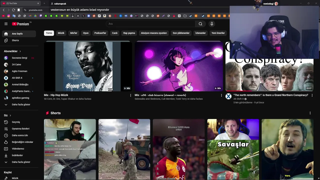Expand Daha fazla göster under İndirilenler

[x=19, y=162]
